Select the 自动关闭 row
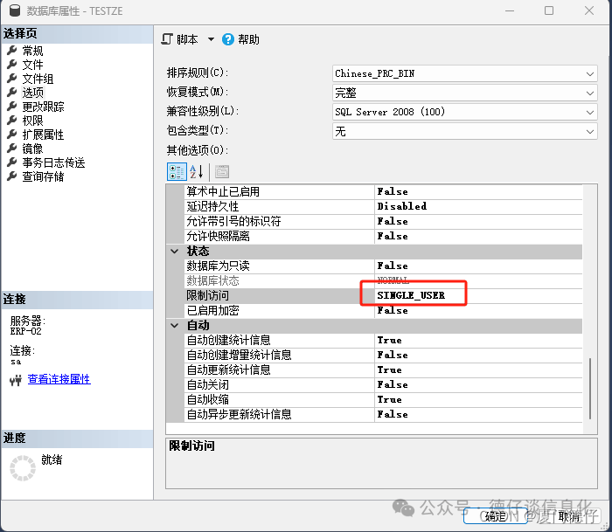612x532 pixels. 383,384
